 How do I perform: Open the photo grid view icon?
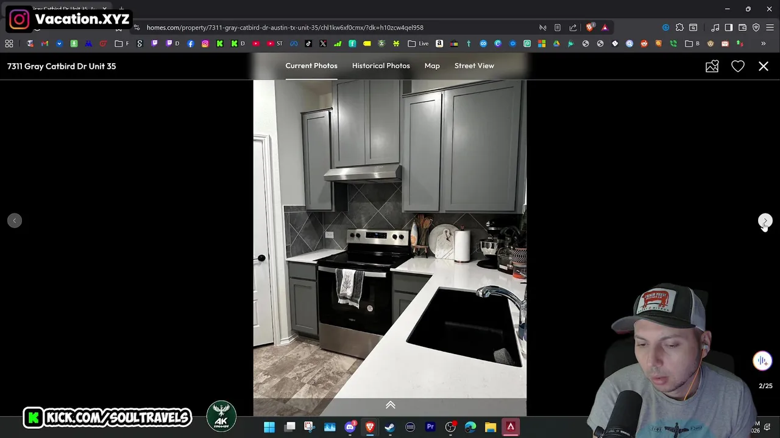coord(712,66)
